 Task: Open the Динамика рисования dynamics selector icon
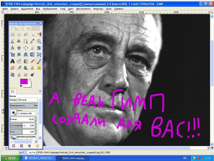coord(13,137)
